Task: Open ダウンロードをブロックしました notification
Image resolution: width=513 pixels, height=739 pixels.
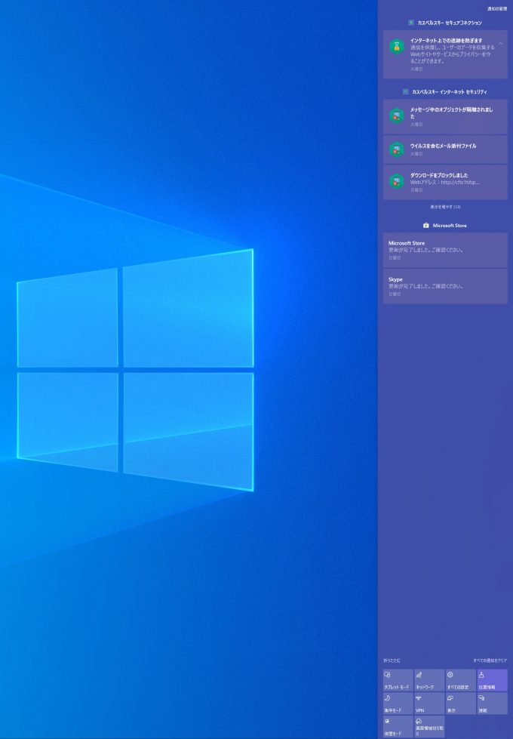Action: tap(445, 182)
